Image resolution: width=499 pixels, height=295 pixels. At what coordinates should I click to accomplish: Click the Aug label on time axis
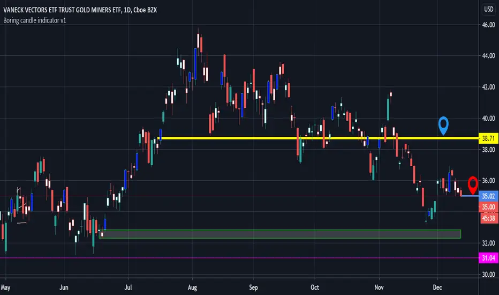click(192, 287)
